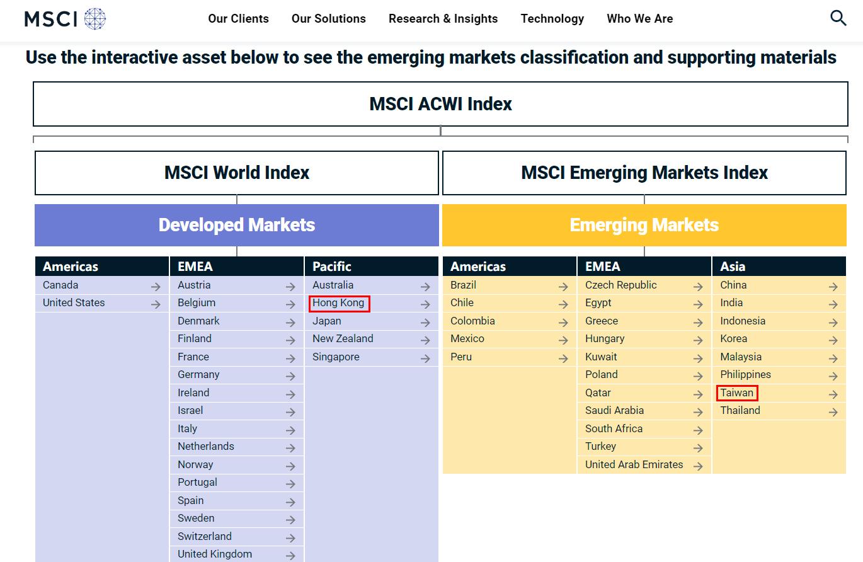Screen dimensions: 863x562
Task: Open the United States country link
Action: click(73, 303)
